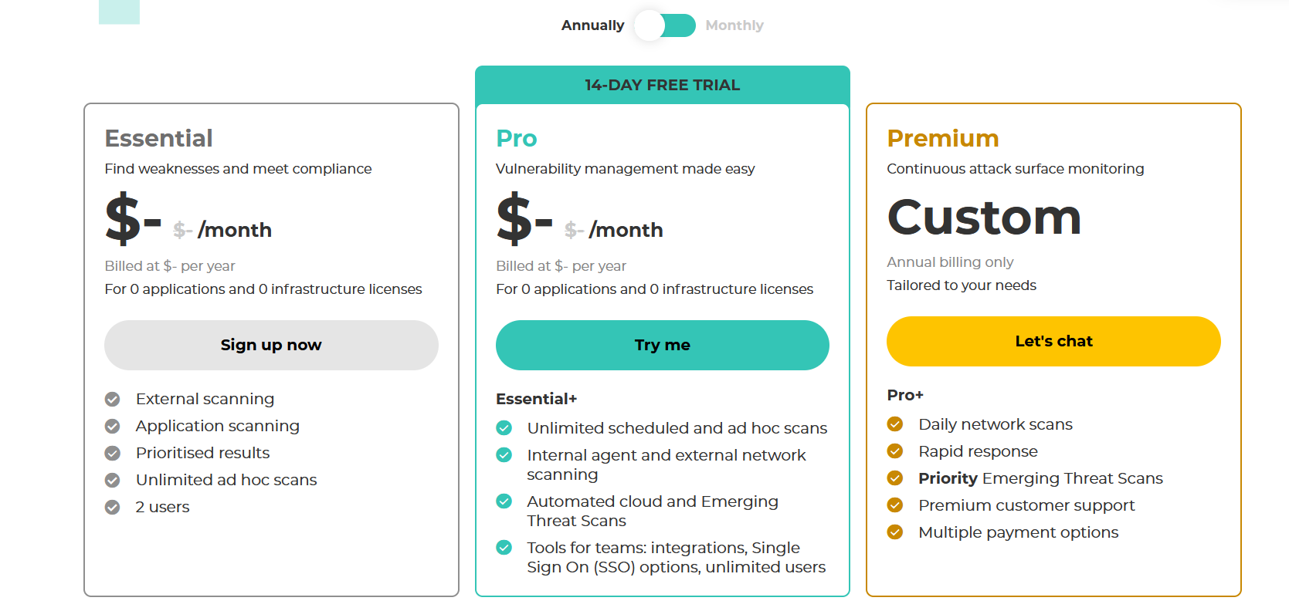The width and height of the screenshot is (1289, 611).
Task: Click the Let's chat button
Action: (1053, 341)
